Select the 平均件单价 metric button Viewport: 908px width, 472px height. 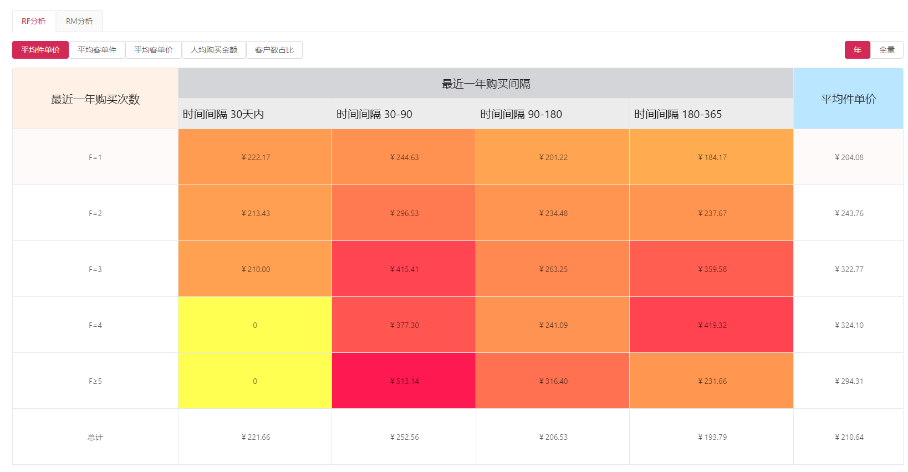(x=40, y=50)
